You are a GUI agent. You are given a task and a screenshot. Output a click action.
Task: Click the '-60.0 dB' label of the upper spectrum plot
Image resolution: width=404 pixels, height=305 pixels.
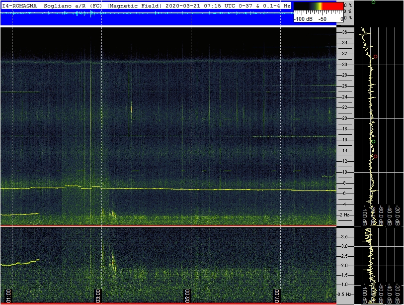tap(381, 216)
